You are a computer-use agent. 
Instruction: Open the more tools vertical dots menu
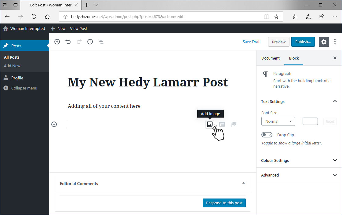click(335, 42)
